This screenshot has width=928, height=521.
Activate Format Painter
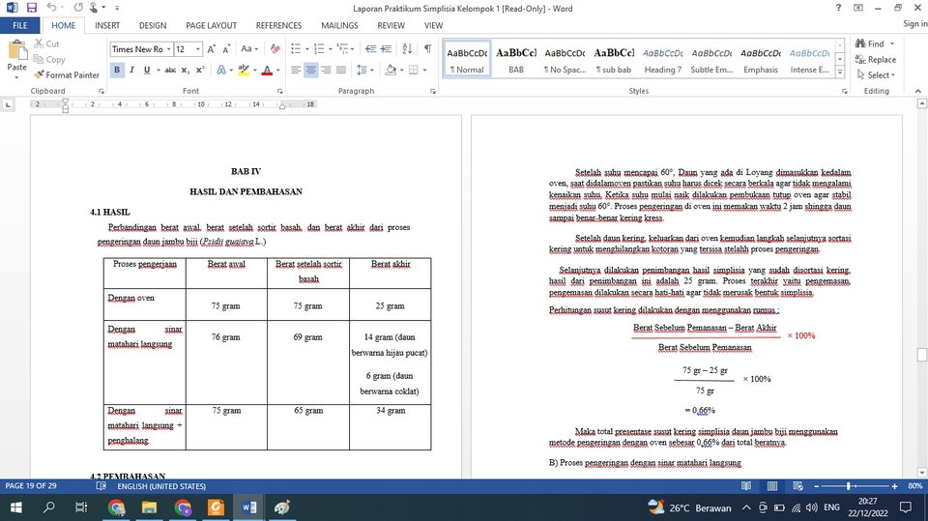point(67,75)
